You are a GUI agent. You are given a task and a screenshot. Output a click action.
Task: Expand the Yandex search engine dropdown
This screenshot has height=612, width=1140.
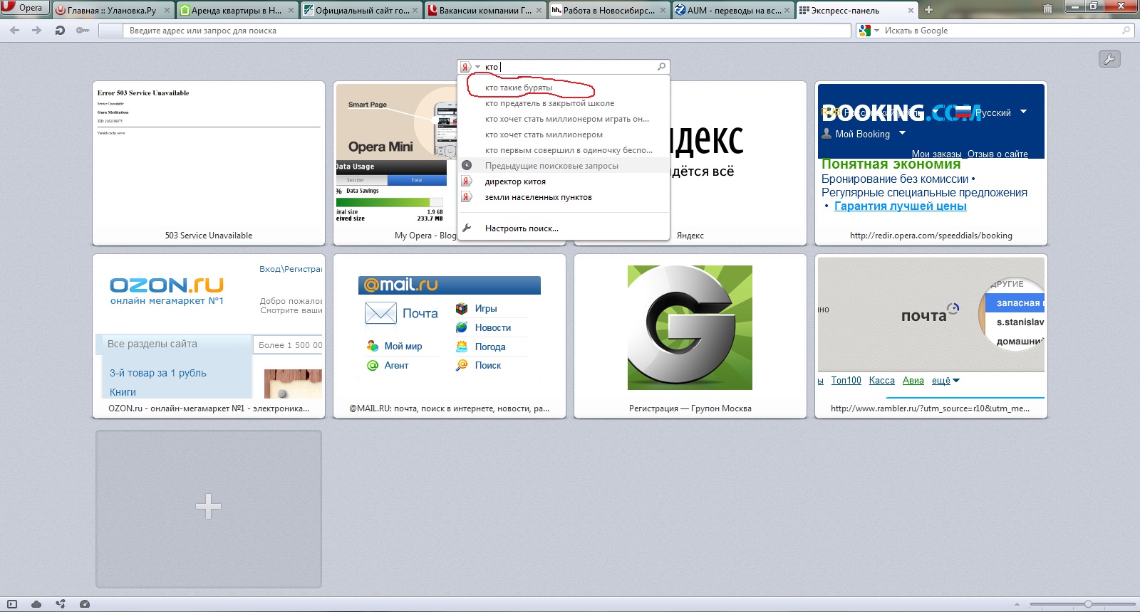(x=469, y=67)
